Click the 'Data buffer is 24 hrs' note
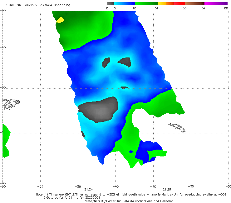Image resolution: width=231 pixels, height=203 pixels. click(72, 198)
